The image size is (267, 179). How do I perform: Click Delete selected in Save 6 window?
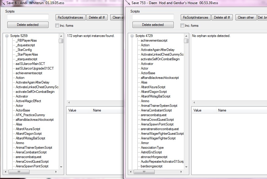(28, 25)
